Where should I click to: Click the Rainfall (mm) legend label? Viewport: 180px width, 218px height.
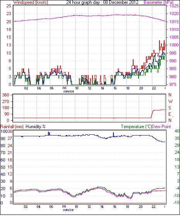tap(12, 127)
